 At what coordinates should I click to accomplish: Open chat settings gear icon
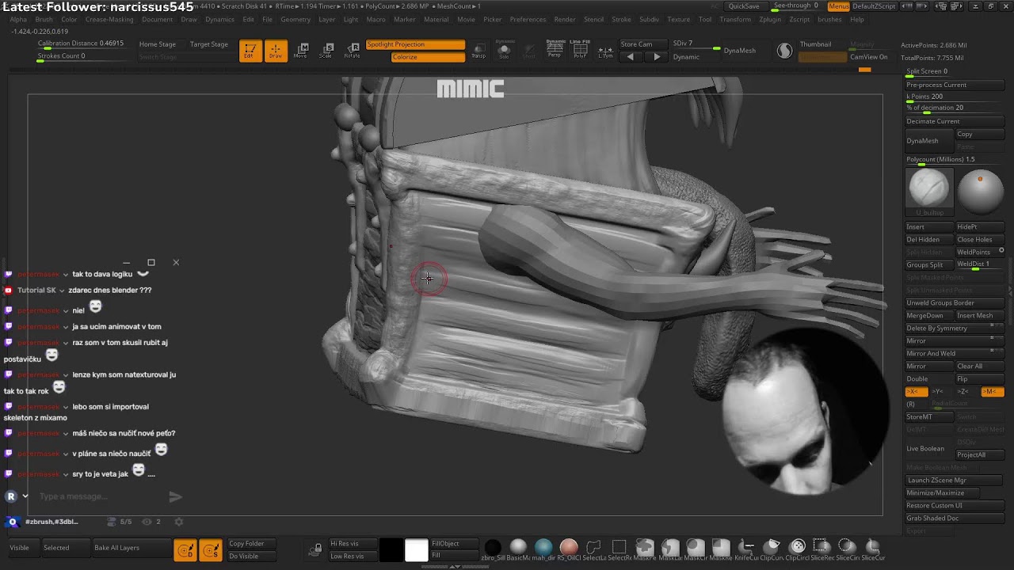(x=178, y=522)
